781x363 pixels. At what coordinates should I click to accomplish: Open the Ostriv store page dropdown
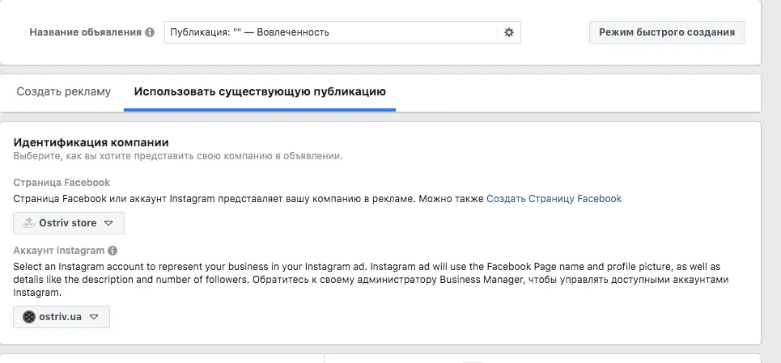click(x=69, y=223)
